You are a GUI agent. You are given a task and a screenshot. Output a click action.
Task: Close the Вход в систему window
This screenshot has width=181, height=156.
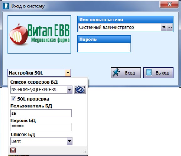click(169, 4)
